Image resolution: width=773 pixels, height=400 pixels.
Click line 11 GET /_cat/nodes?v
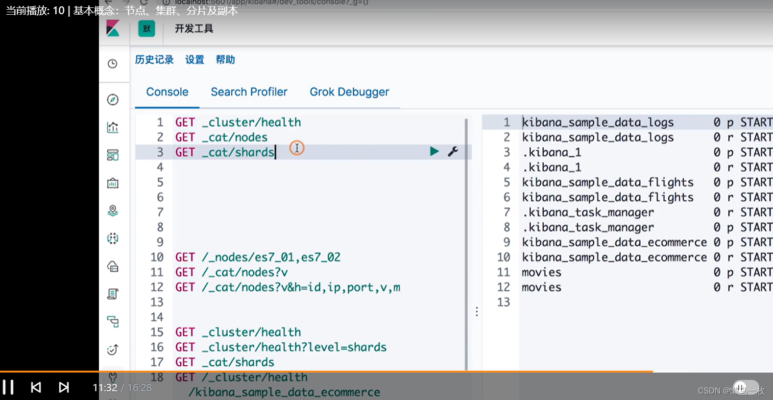pos(231,272)
